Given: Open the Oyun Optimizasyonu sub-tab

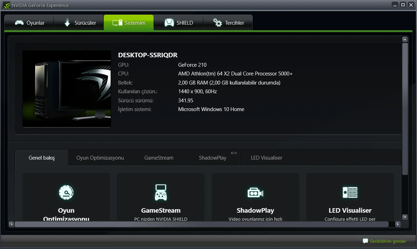Looking at the screenshot, I should [100, 158].
